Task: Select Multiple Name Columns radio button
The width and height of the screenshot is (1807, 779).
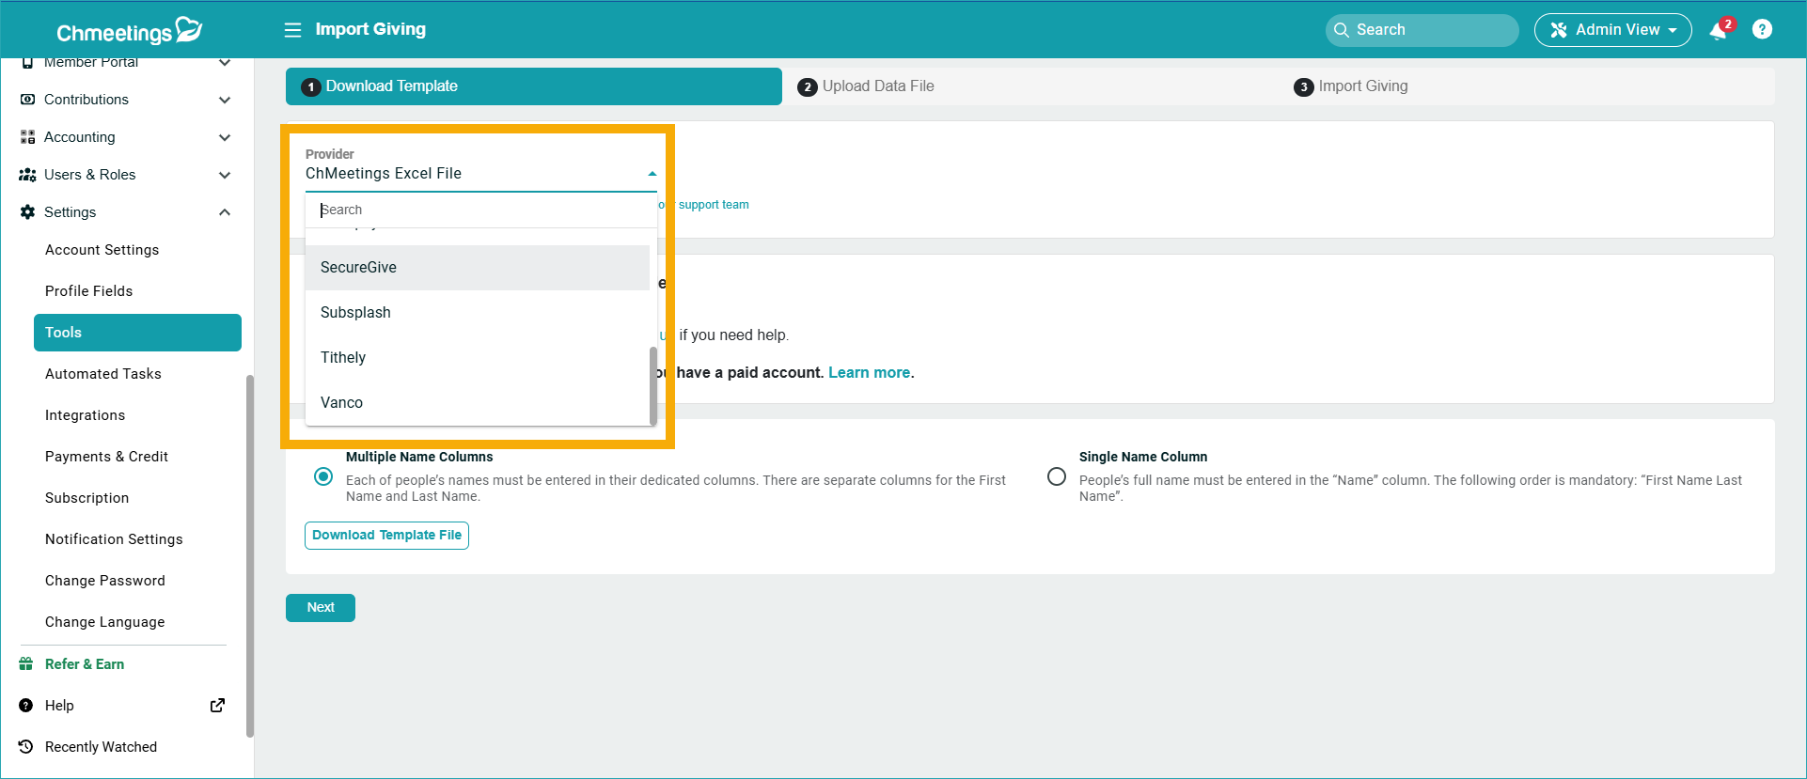Action: (323, 476)
